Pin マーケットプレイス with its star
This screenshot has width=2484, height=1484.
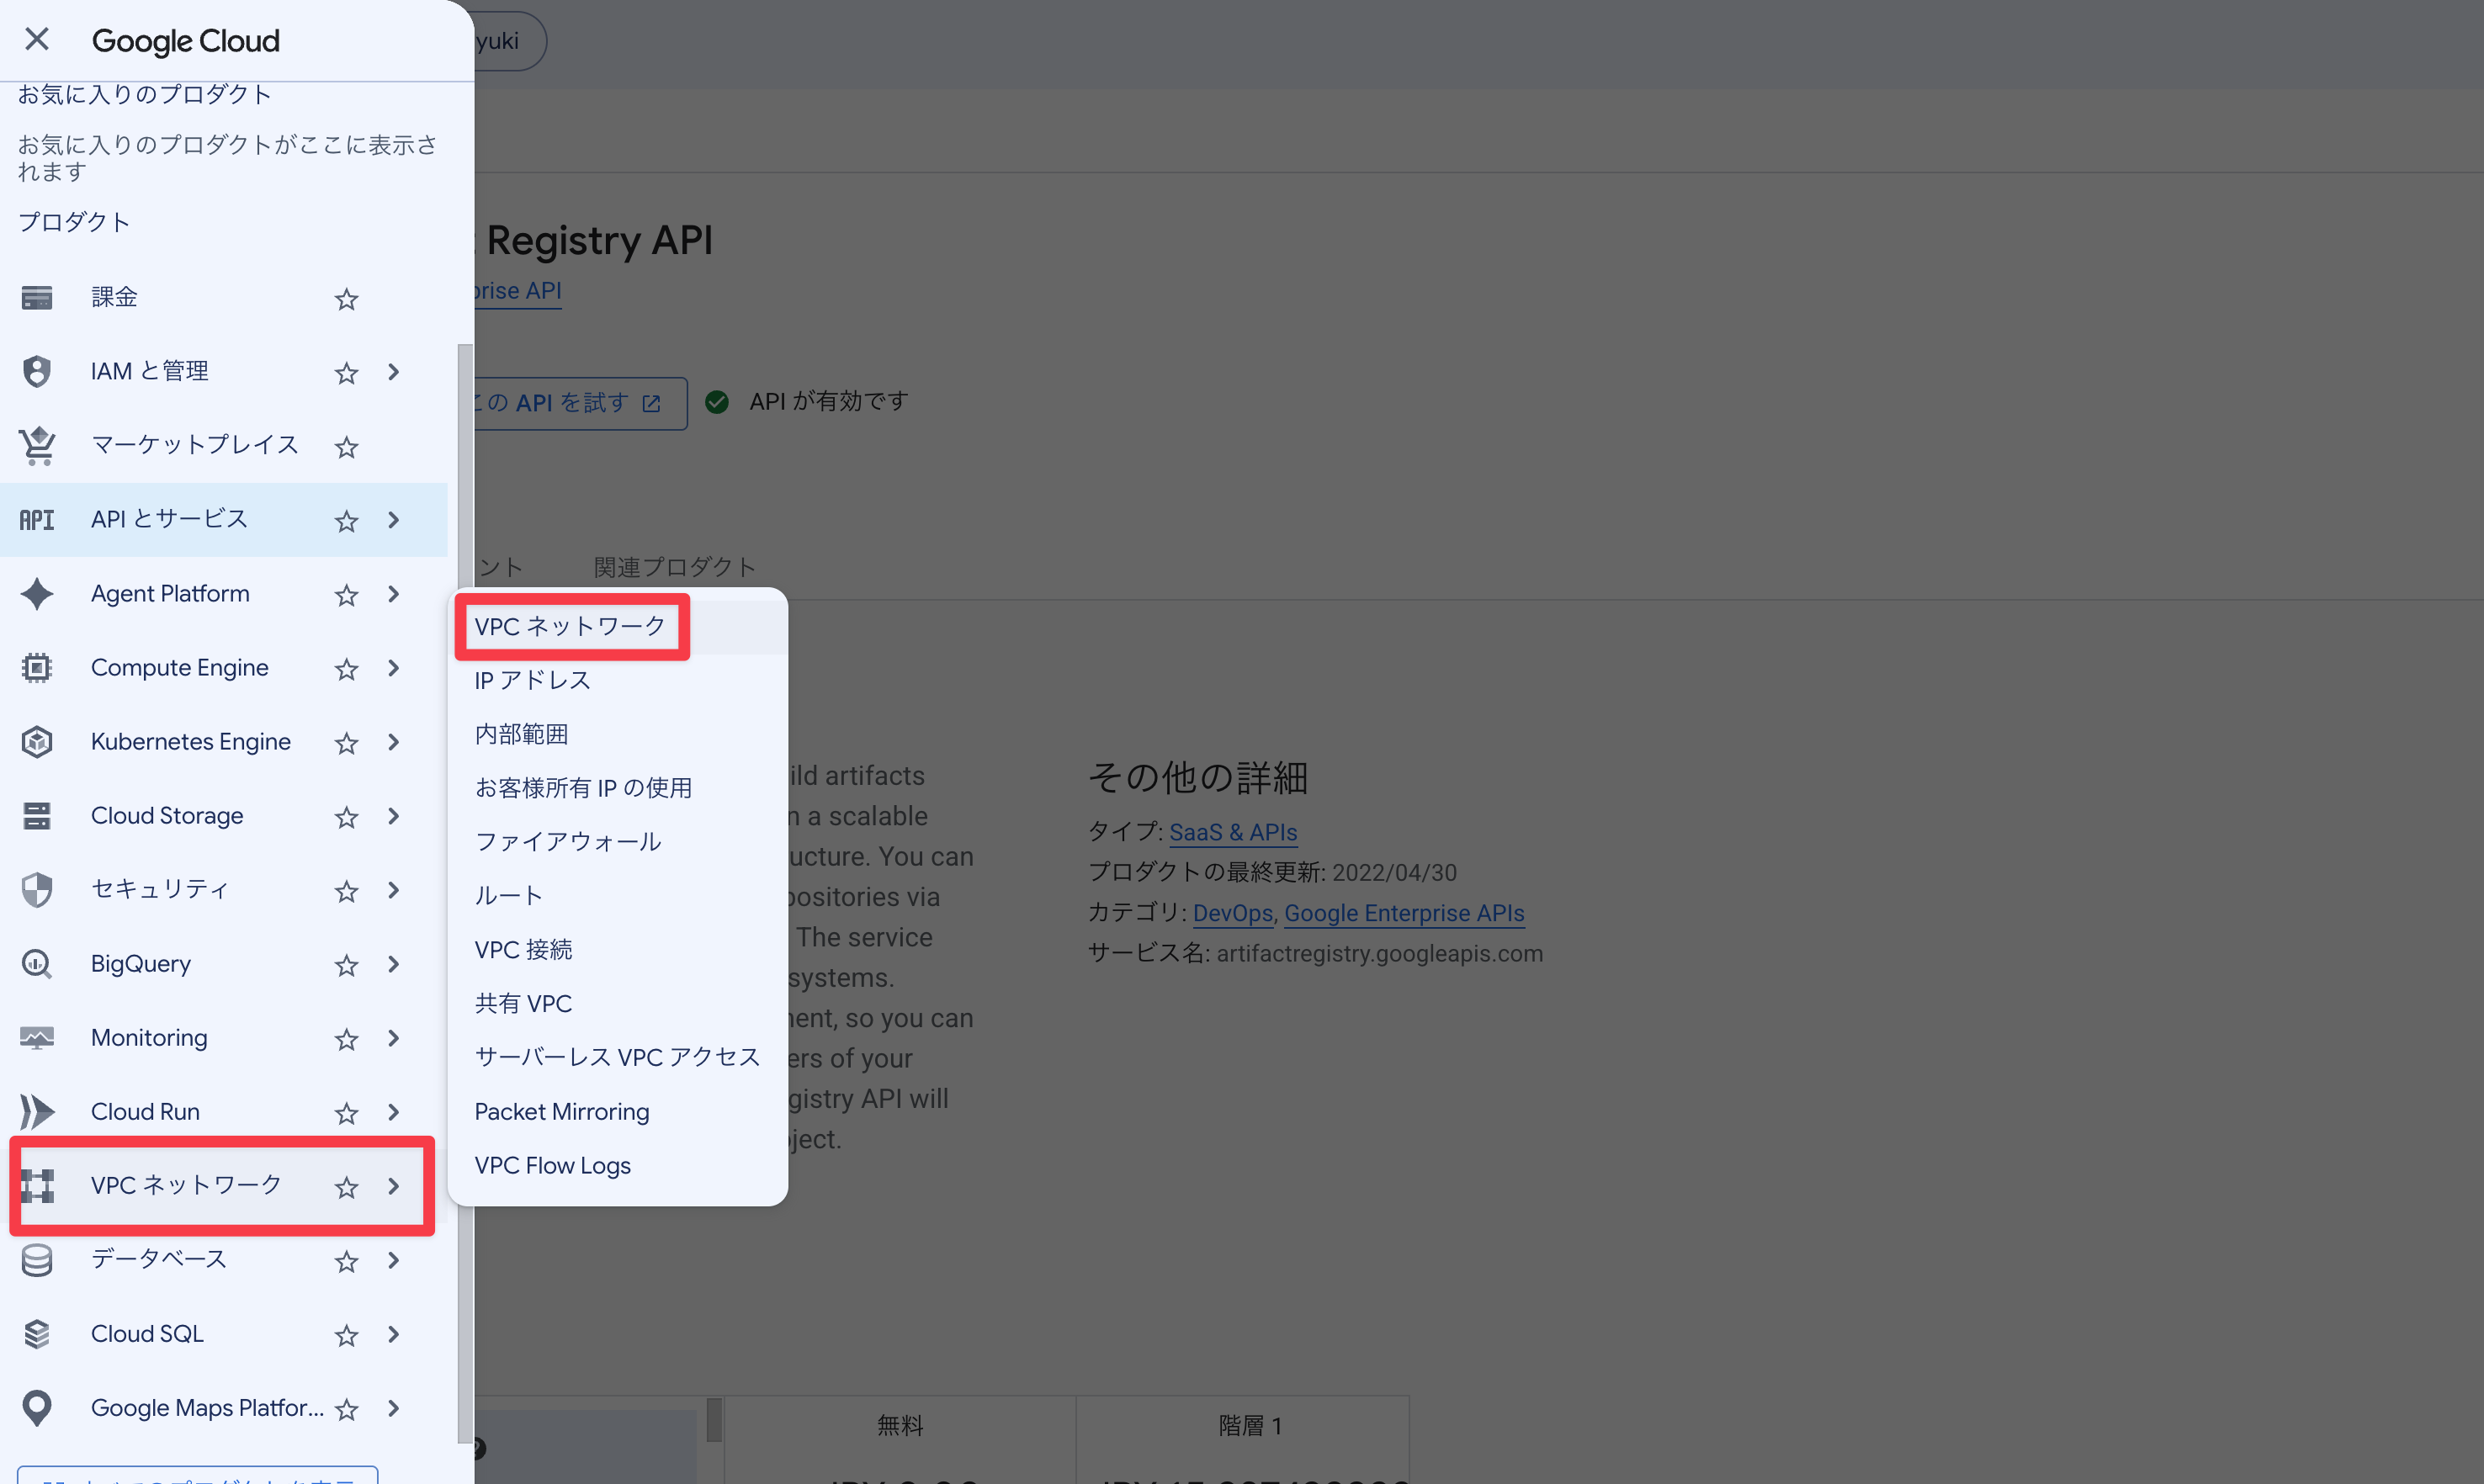click(x=346, y=447)
